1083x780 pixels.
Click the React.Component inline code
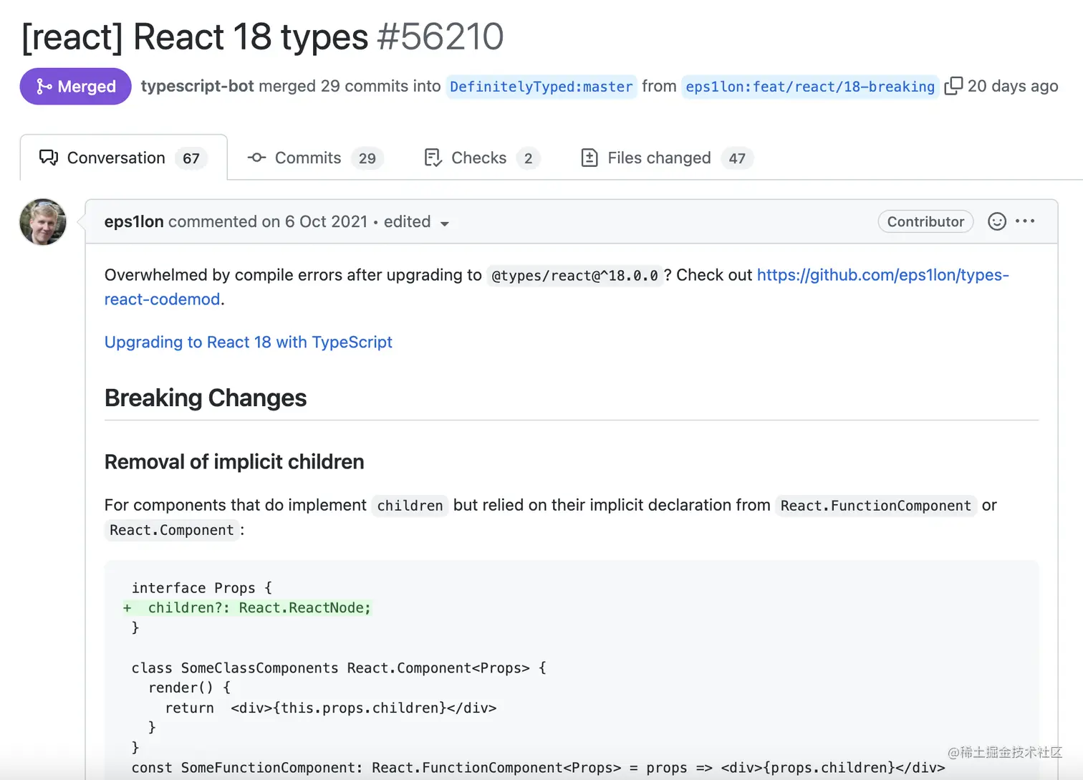(172, 530)
